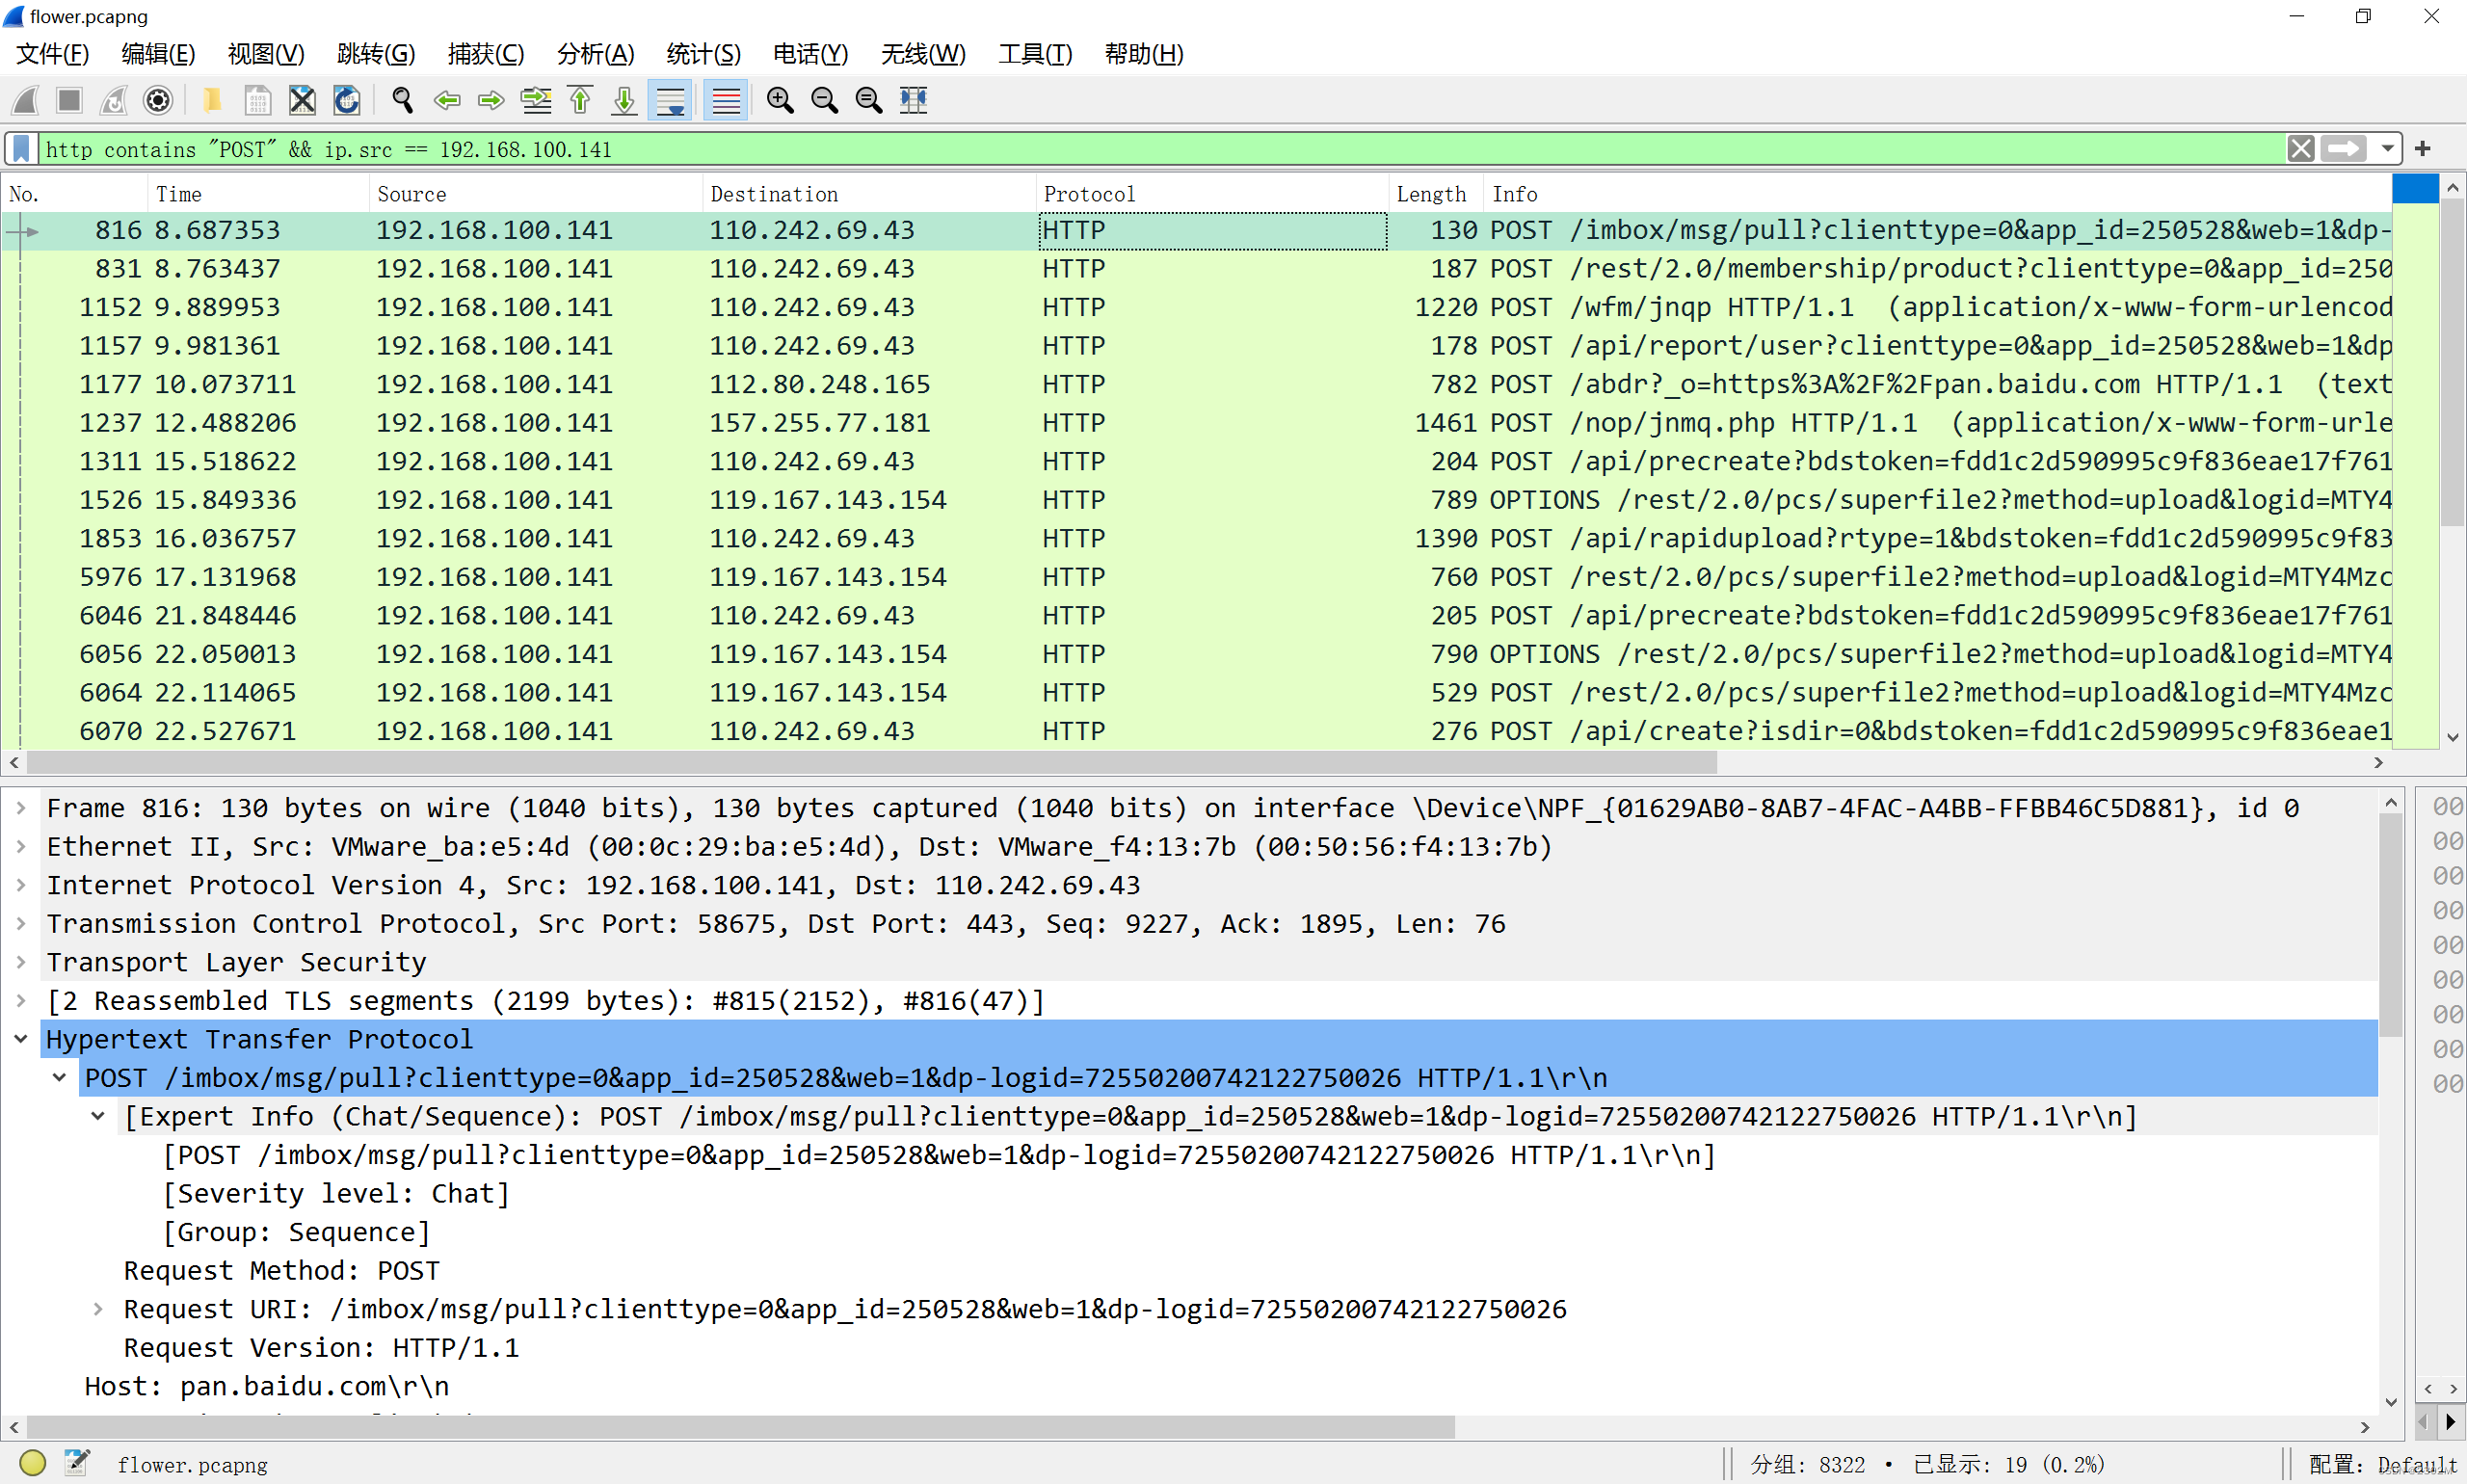Open expert information from status bar circle
Image resolution: width=2467 pixels, height=1484 pixels.
pyautogui.click(x=32, y=1463)
